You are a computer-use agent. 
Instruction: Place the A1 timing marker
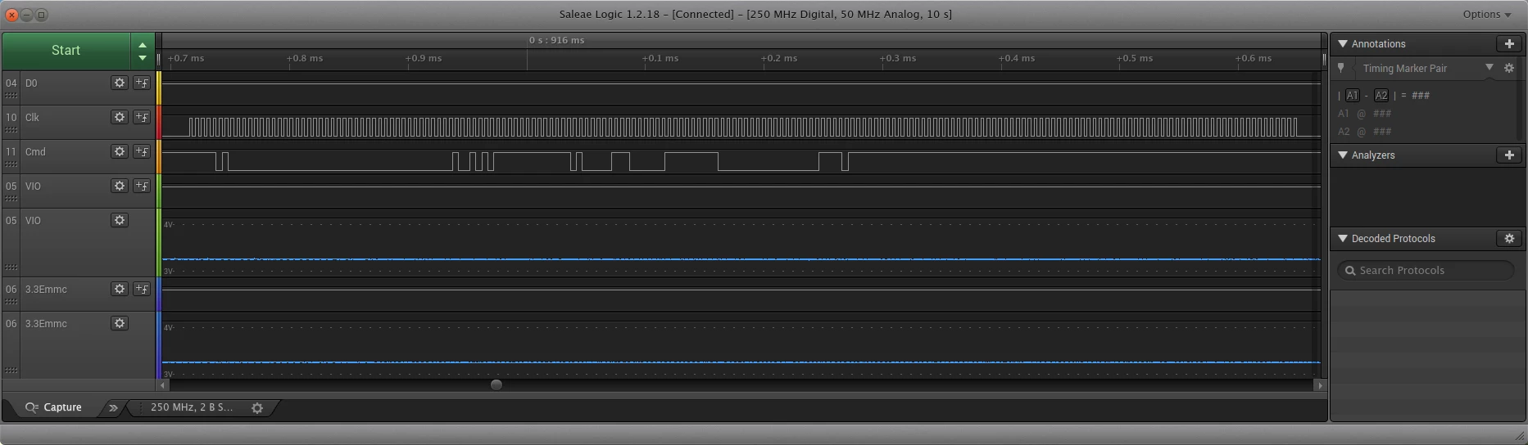click(1352, 95)
